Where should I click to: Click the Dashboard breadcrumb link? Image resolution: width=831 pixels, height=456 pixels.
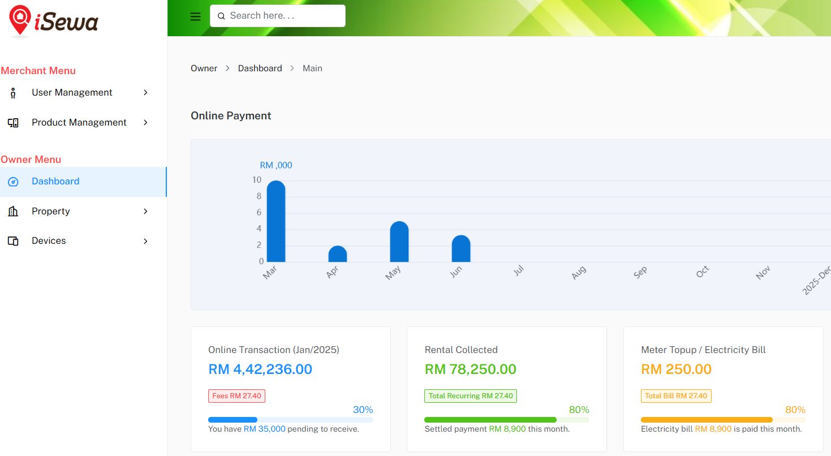(260, 68)
